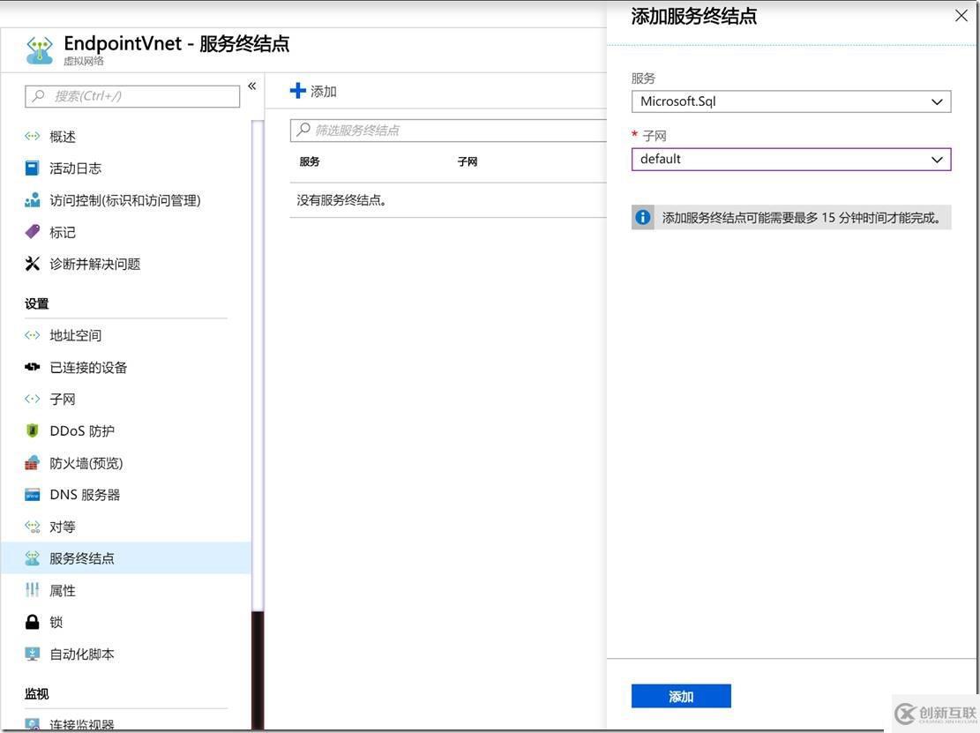Open 防火墙(预览) firewall preview settings
This screenshot has height=733, width=980.
(81, 461)
